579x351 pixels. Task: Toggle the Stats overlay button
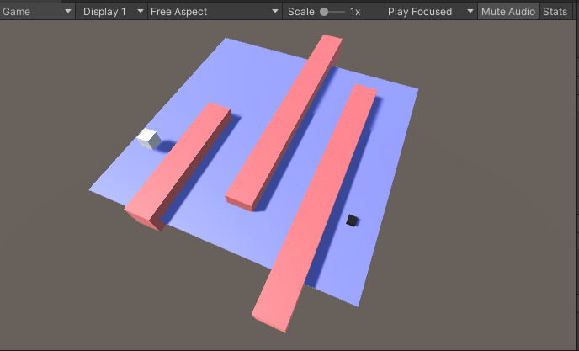pos(555,12)
